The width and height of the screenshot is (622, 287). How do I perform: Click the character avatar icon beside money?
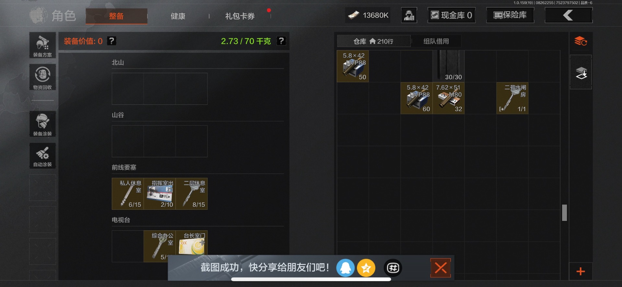(409, 15)
